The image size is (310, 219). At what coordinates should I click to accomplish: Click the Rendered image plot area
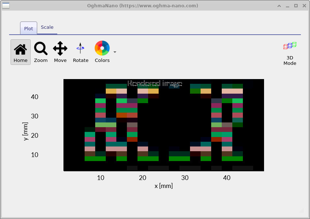tap(163, 124)
